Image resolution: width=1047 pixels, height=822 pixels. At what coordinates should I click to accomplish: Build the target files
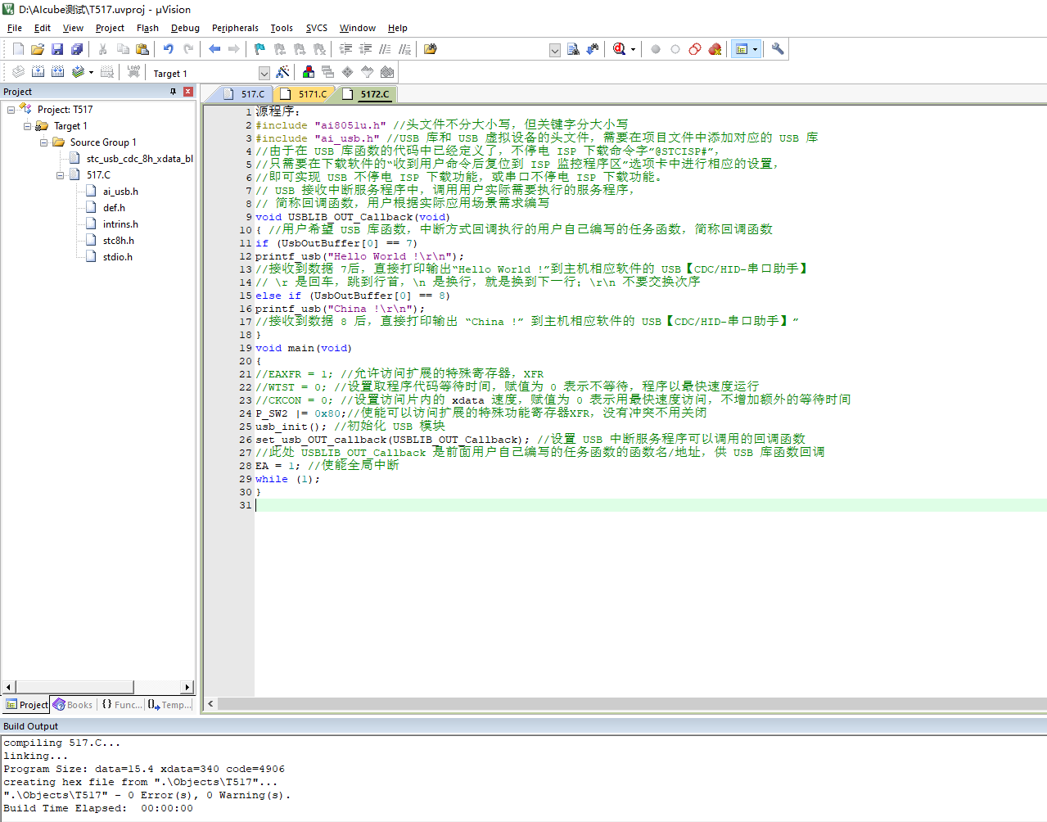point(38,72)
